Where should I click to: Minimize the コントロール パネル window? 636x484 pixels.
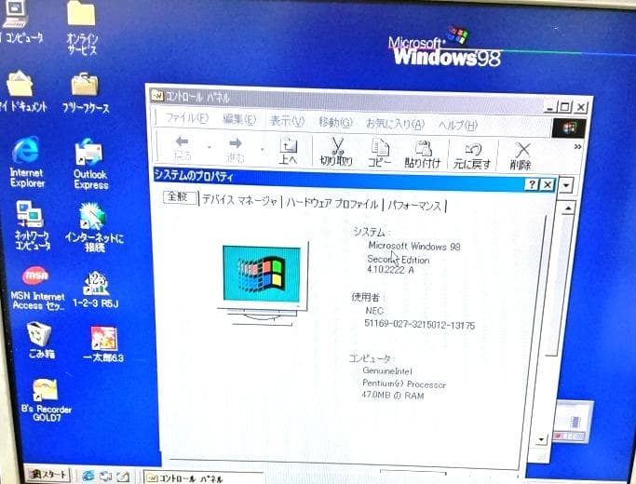tap(550, 107)
